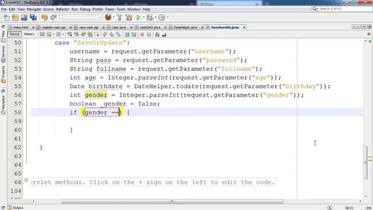This screenshot has width=373, height=210.
Task: Click the Redo arrow icon
Action: [54, 17]
